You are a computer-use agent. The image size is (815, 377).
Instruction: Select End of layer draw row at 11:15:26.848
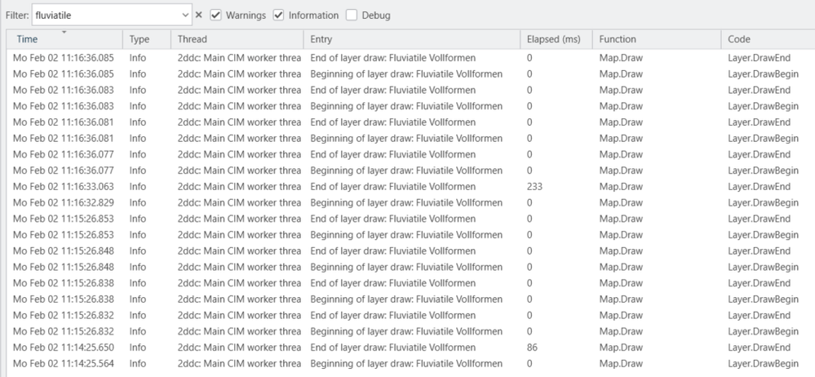coord(410,251)
